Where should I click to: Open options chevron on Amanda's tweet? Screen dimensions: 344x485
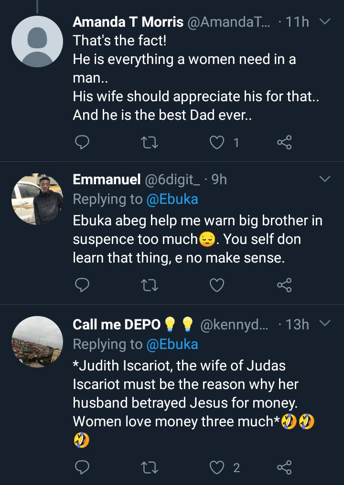tap(324, 22)
